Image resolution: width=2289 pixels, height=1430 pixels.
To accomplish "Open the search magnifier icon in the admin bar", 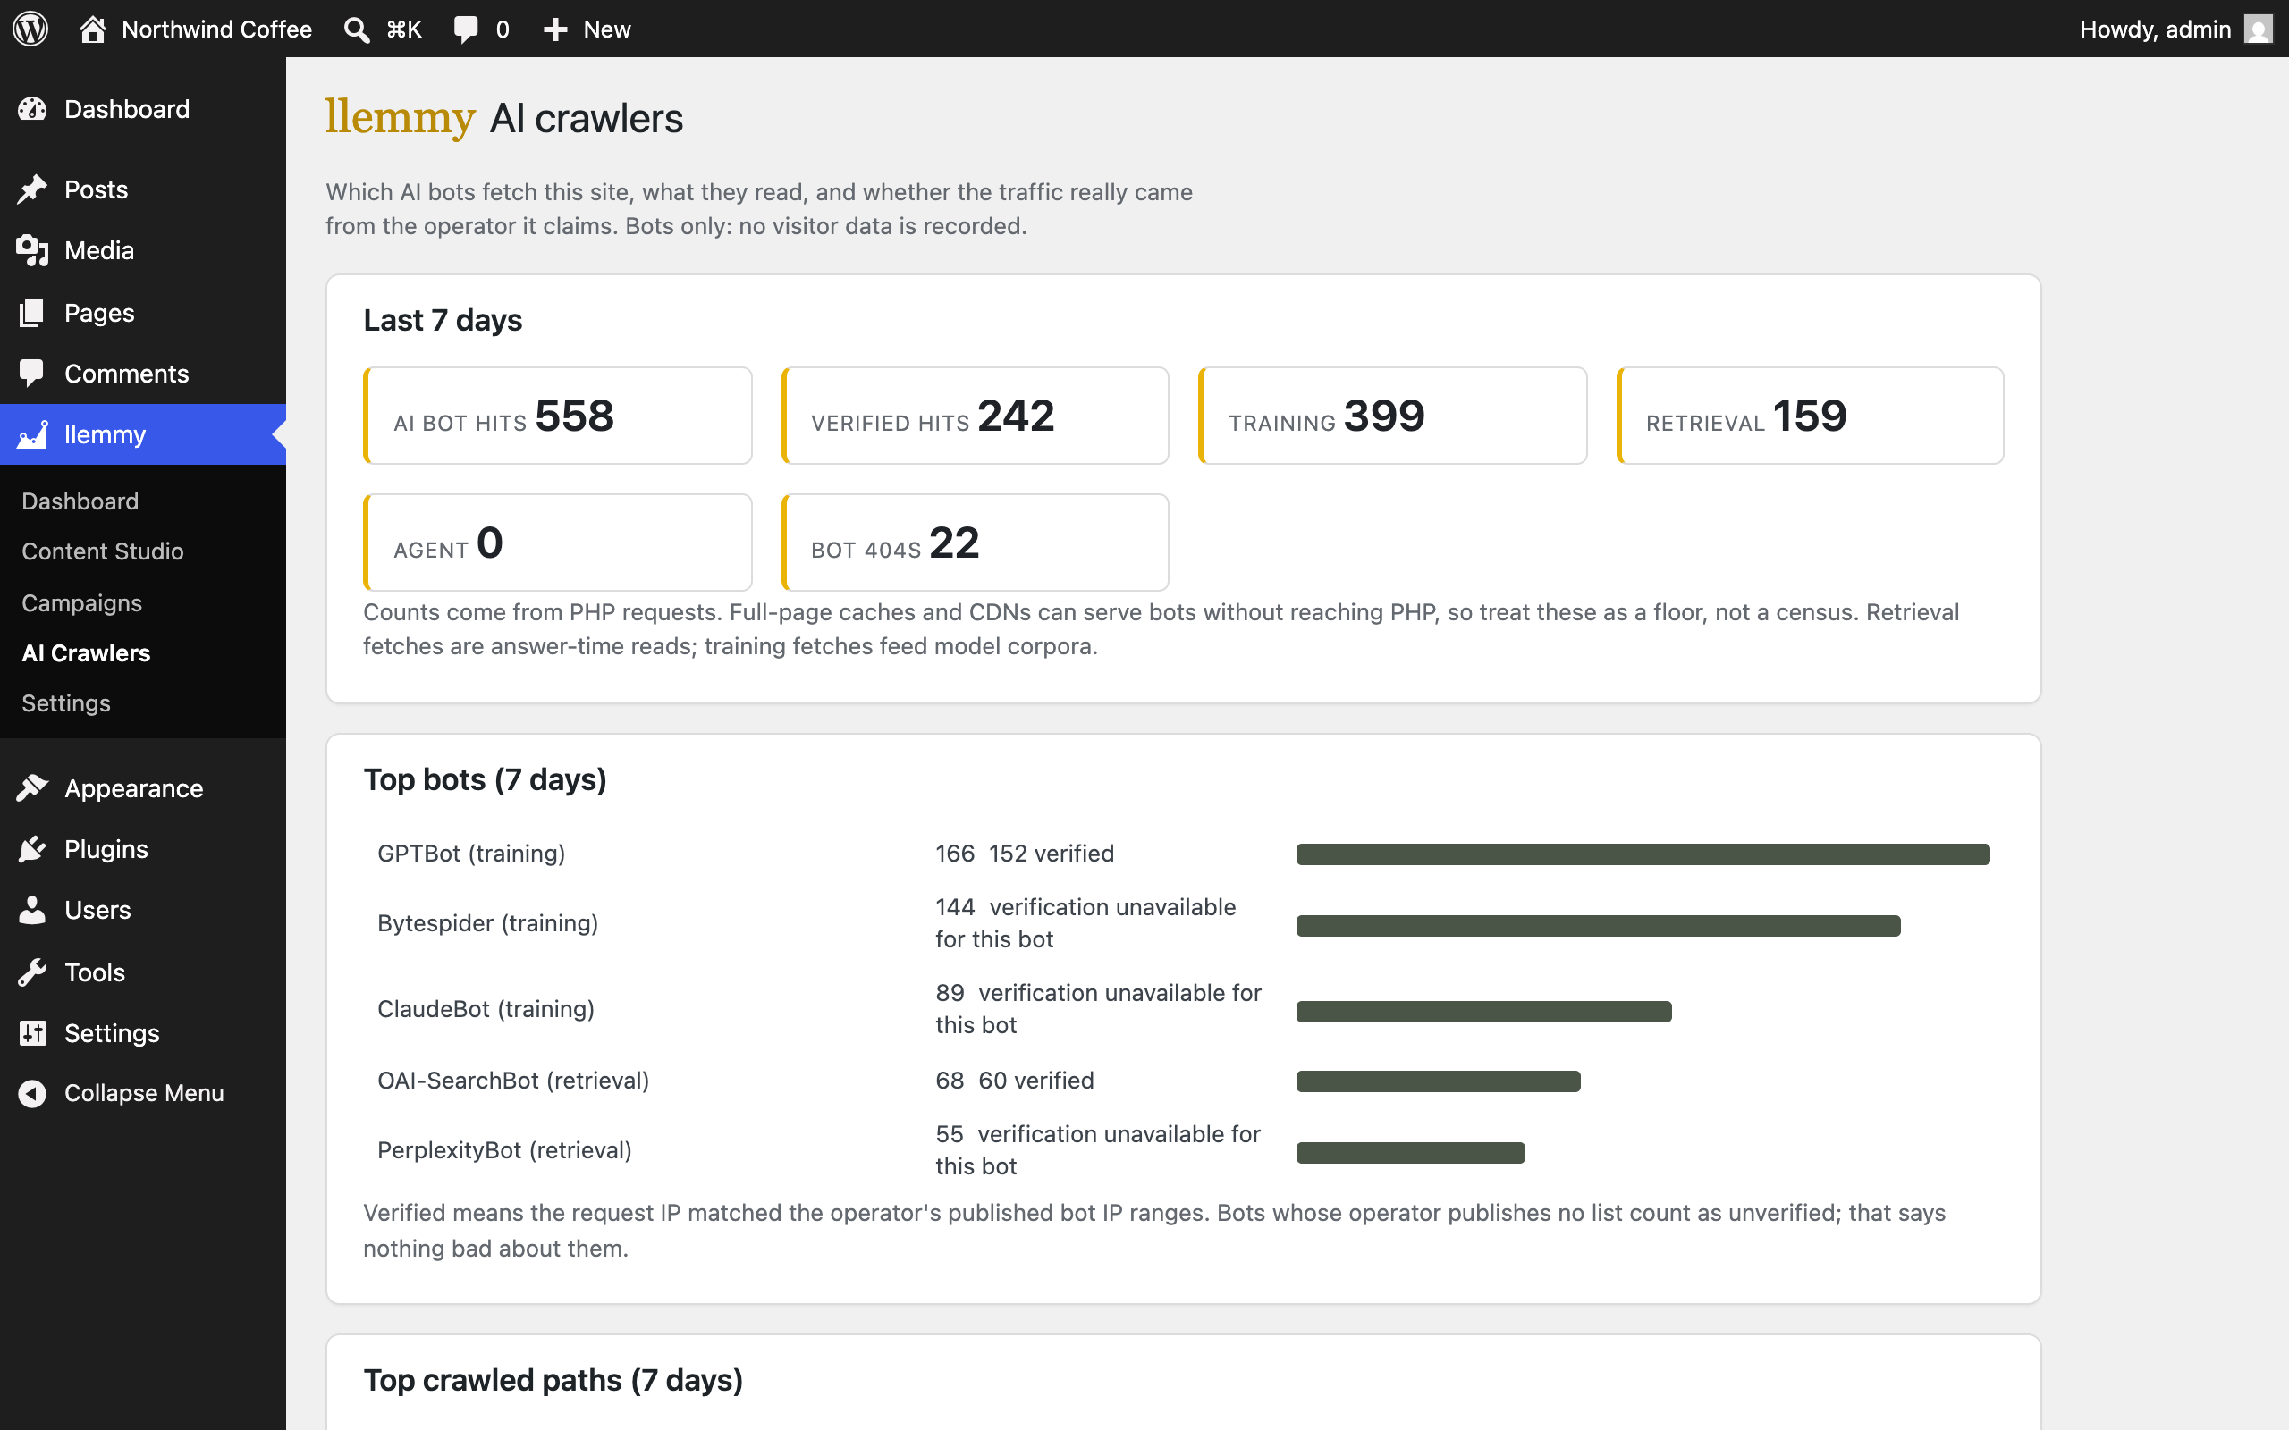I will click(x=356, y=29).
